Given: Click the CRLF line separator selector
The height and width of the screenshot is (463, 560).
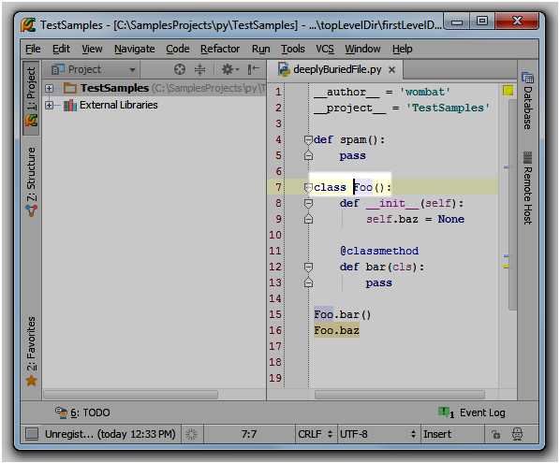Looking at the screenshot, I should coord(316,434).
